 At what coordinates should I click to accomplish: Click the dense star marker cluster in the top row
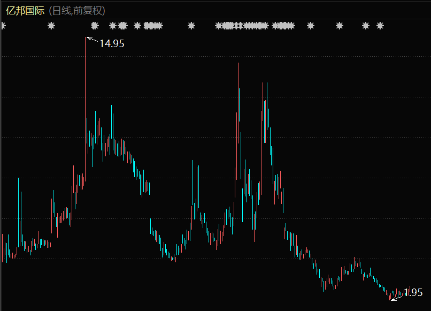pyautogui.click(x=243, y=26)
